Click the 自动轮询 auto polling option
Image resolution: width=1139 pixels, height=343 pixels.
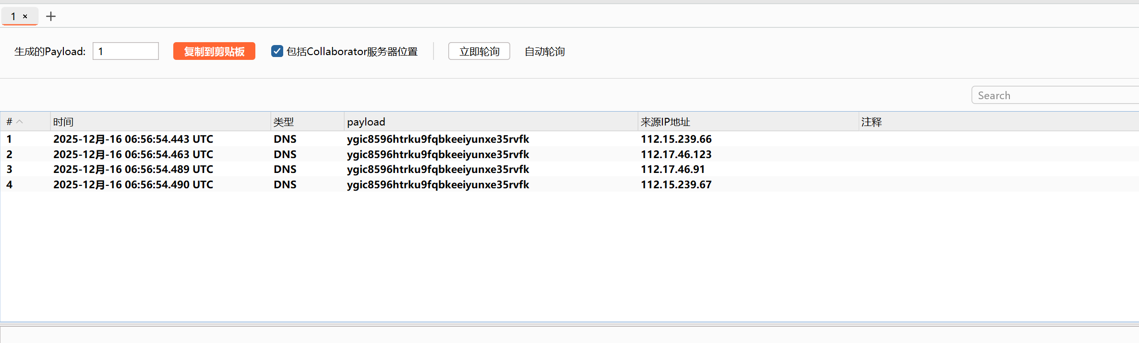point(544,51)
